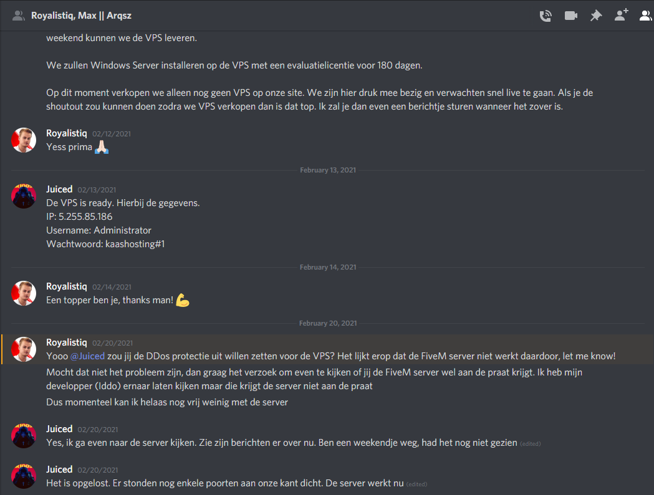The width and height of the screenshot is (654, 495).
Task: Click the Royalistiq username on the 02/14/2021 message
Action: tap(66, 286)
